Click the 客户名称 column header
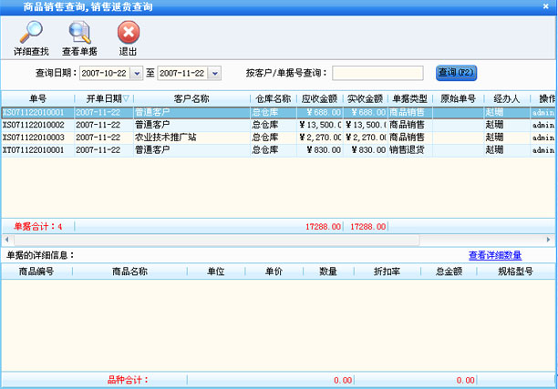The image size is (558, 389). pyautogui.click(x=191, y=98)
